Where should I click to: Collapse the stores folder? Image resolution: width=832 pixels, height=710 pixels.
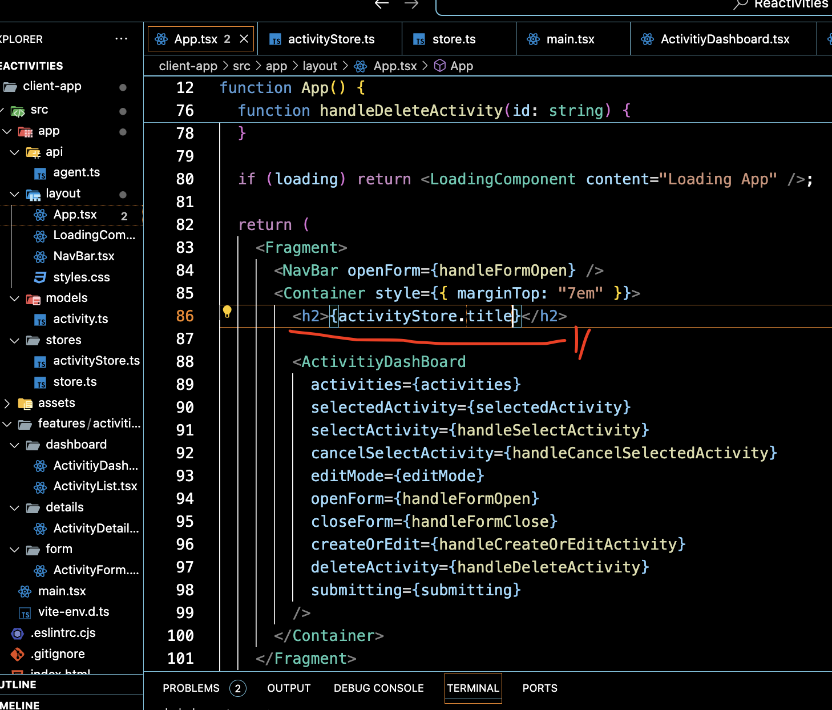click(x=15, y=341)
